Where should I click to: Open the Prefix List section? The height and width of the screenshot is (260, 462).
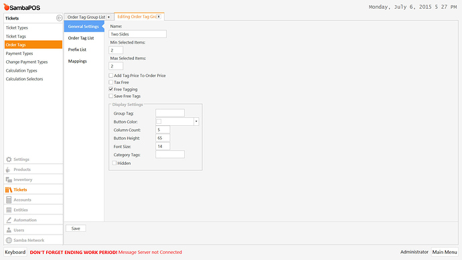coord(77,50)
